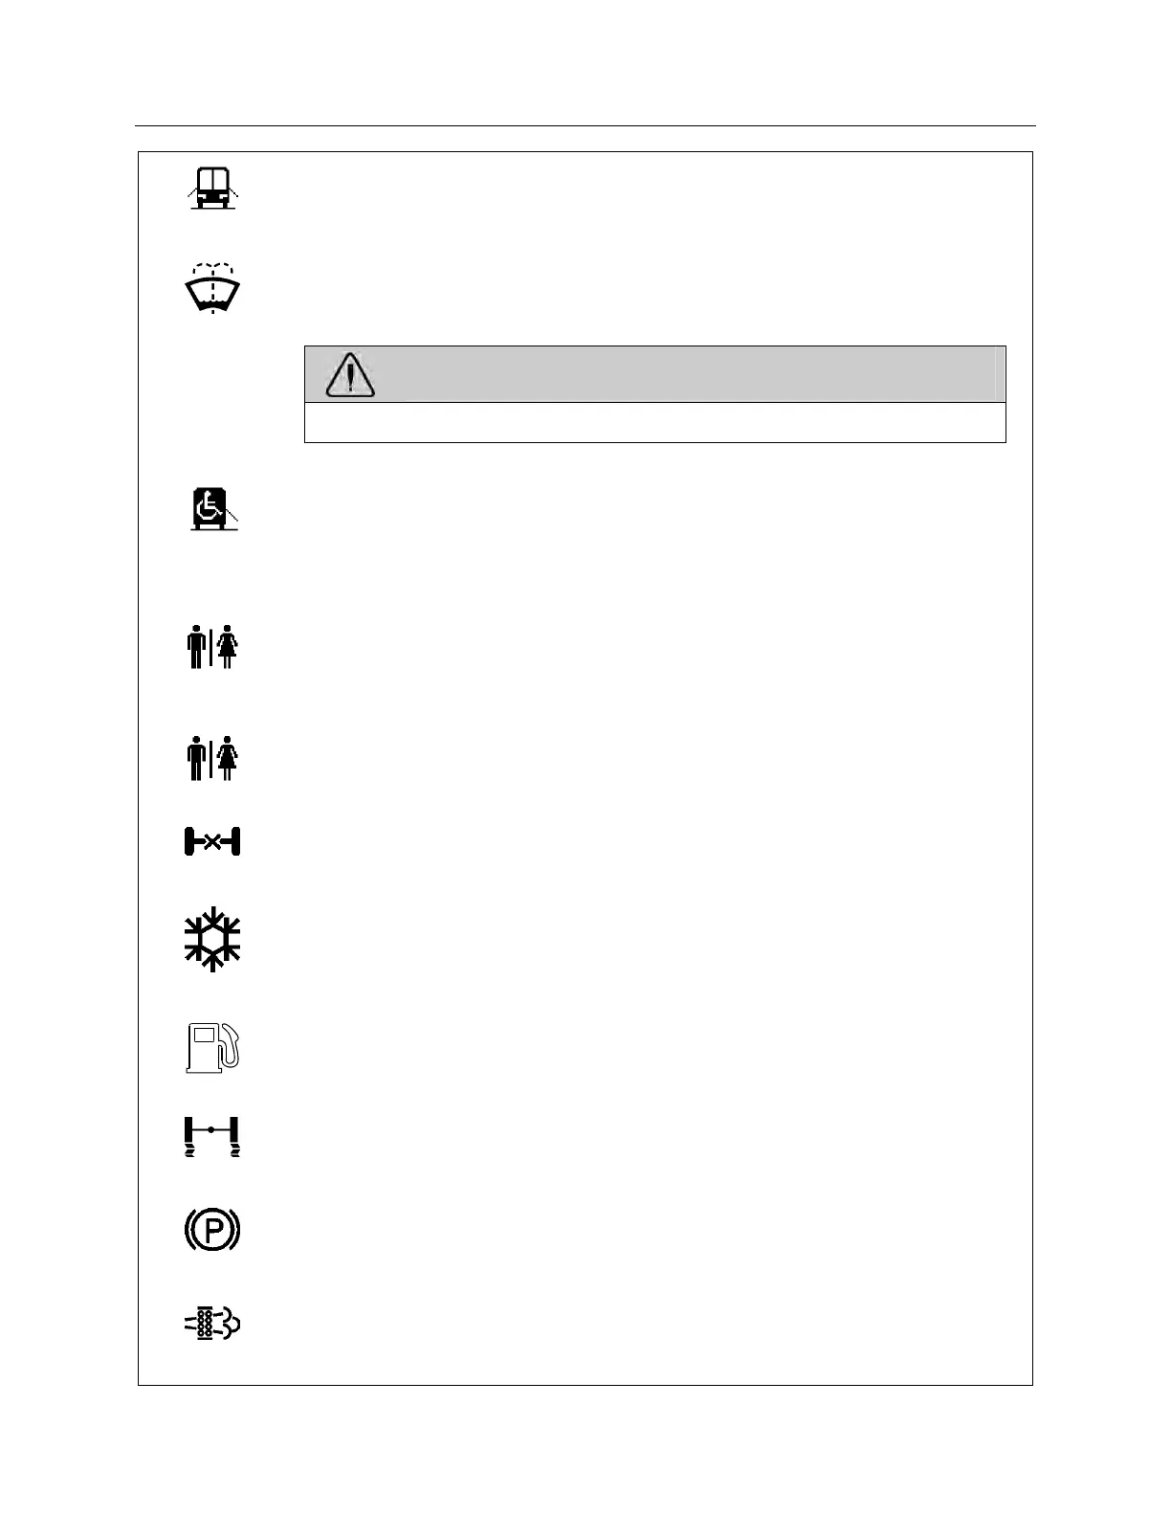The height and width of the screenshot is (1516, 1171).
Task: Click the display window on the fuel pump icon
Action: point(203,1036)
